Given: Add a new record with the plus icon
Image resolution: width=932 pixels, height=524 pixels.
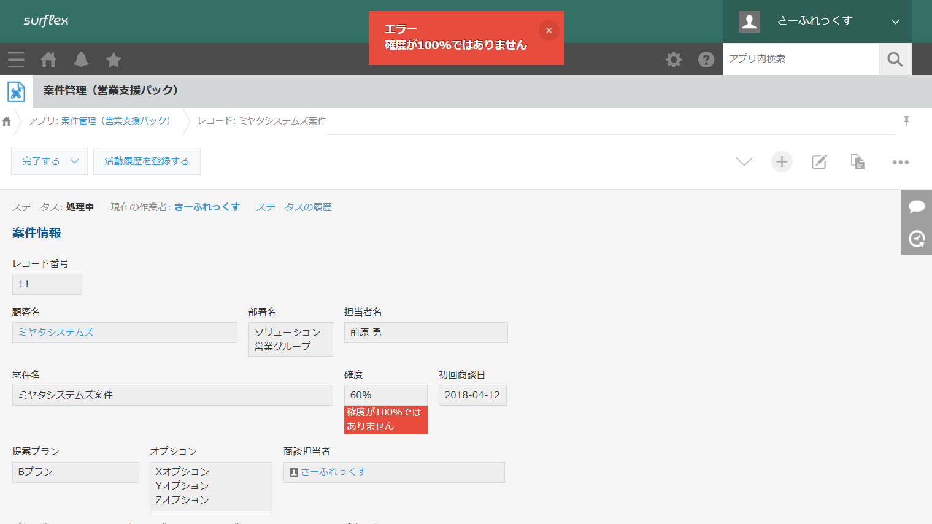Looking at the screenshot, I should (781, 161).
